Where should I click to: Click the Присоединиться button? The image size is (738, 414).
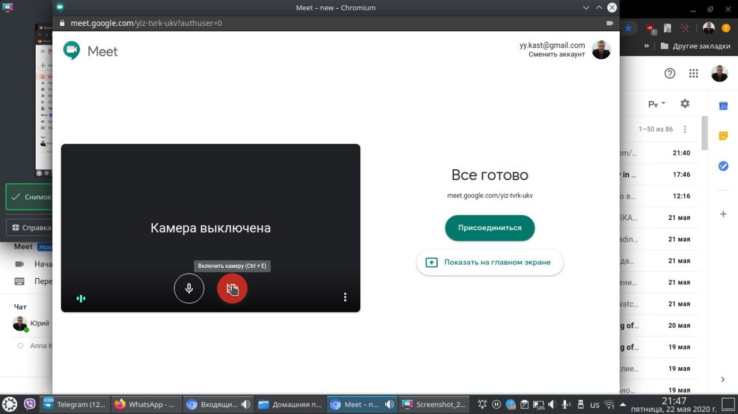pyautogui.click(x=490, y=228)
